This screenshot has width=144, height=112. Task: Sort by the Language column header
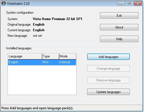(25, 56)
